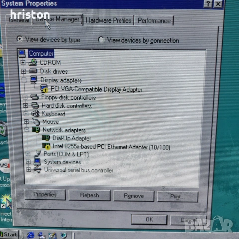Click the Keyboard device icon
239x239 pixels.
tap(35, 114)
